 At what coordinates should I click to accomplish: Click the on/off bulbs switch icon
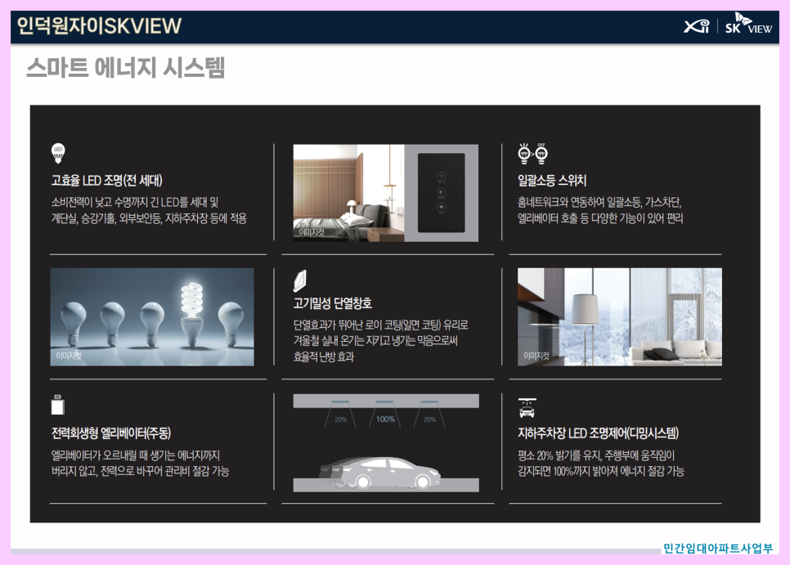click(x=533, y=153)
